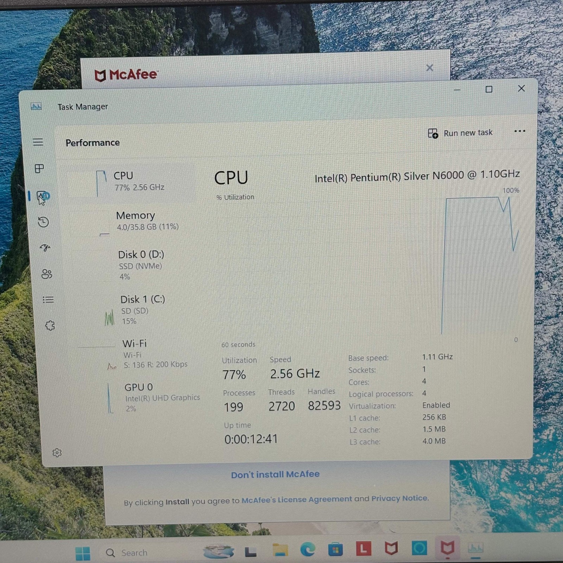Open the App history sidebar icon
Image resolution: width=563 pixels, height=563 pixels.
pos(43,222)
